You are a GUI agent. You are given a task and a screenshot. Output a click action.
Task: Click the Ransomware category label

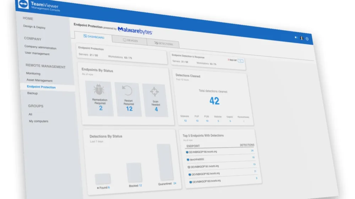(x=243, y=117)
